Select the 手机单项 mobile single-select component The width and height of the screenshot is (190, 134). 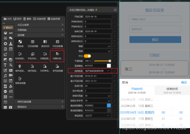coord(45,68)
